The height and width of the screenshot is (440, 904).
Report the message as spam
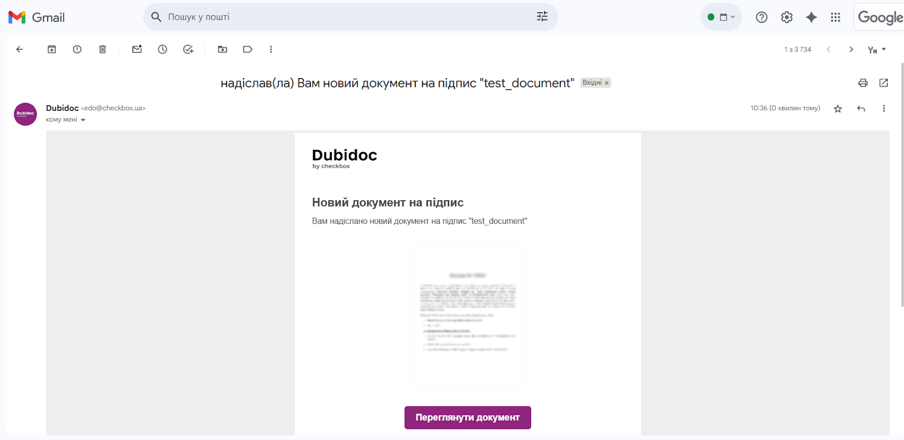[77, 50]
